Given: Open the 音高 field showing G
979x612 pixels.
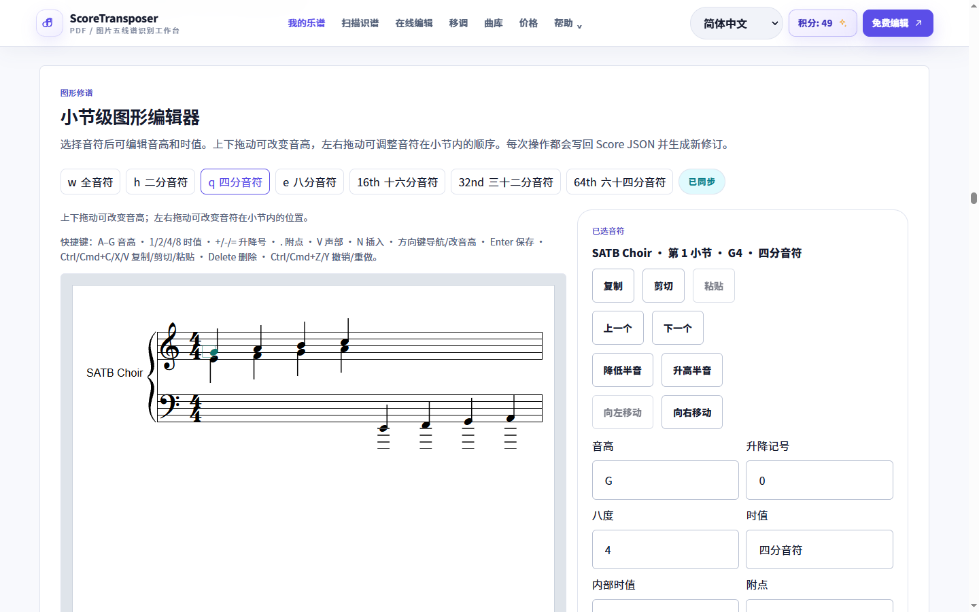Looking at the screenshot, I should click(x=666, y=480).
